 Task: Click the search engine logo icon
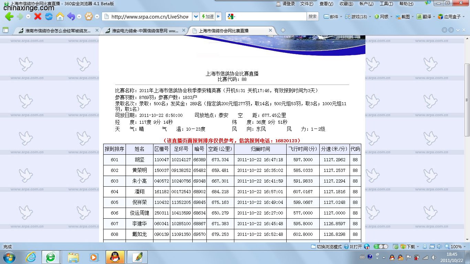coord(231,16)
